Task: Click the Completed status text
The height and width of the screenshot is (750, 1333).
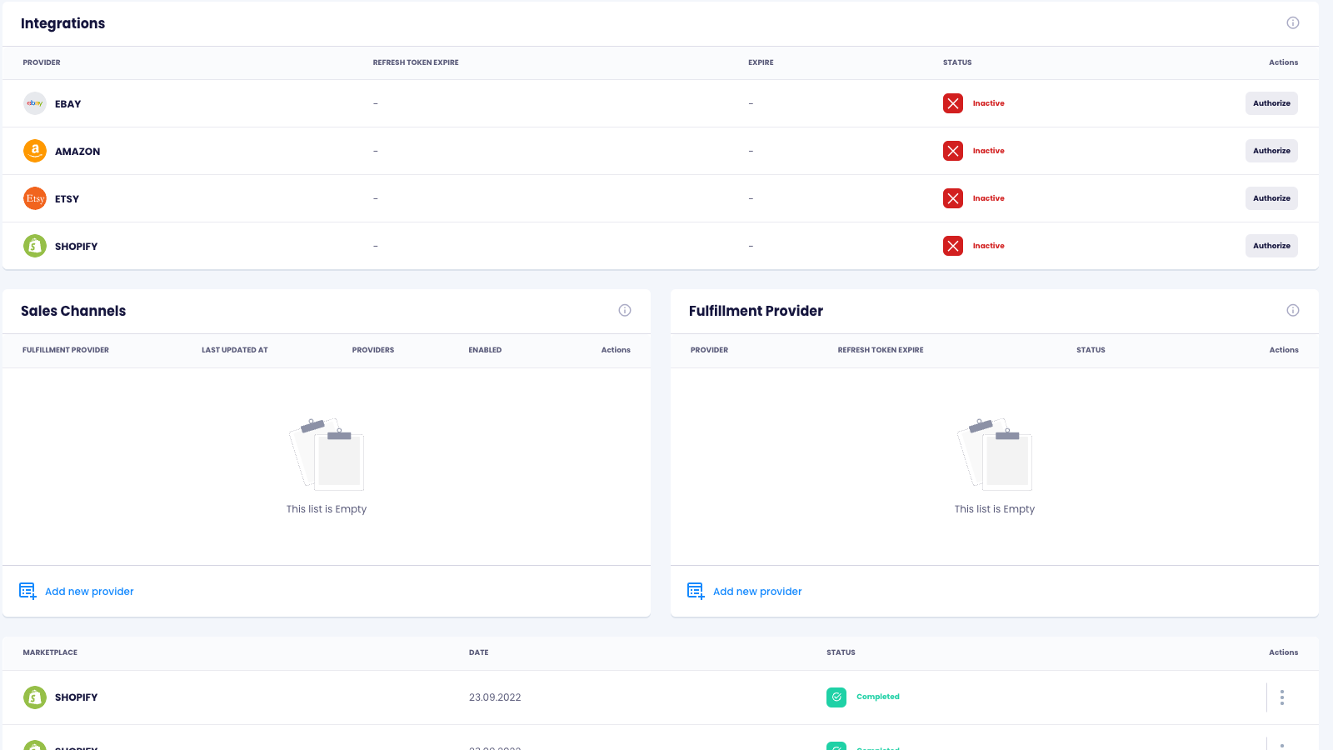Action: pos(878,697)
